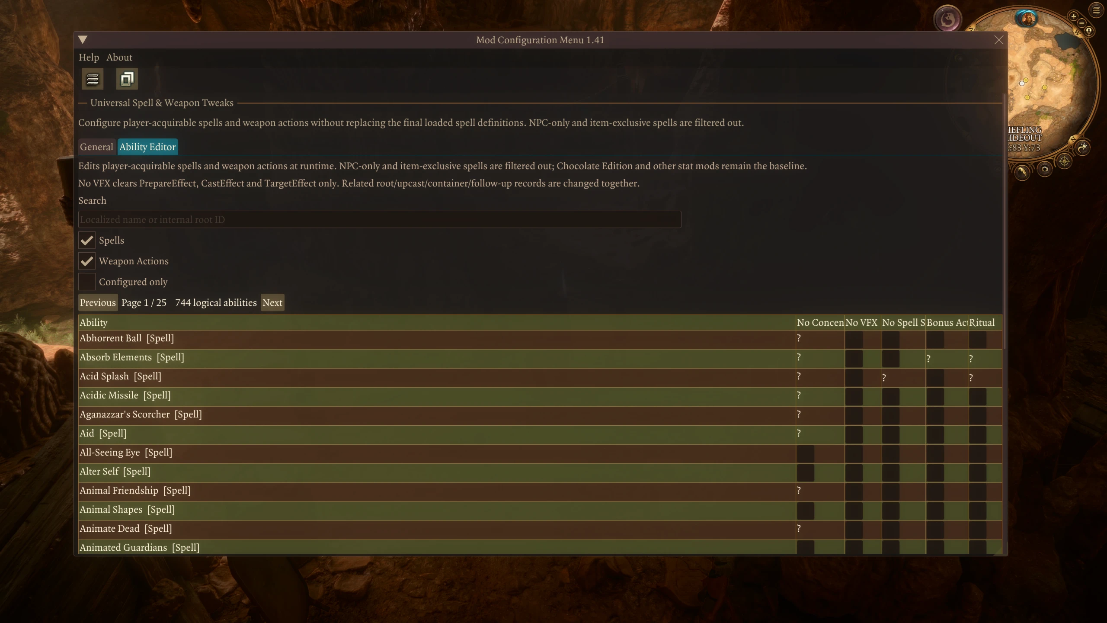Click the map marker pin icon
Image resolution: width=1107 pixels, height=623 pixels.
[1089, 31]
